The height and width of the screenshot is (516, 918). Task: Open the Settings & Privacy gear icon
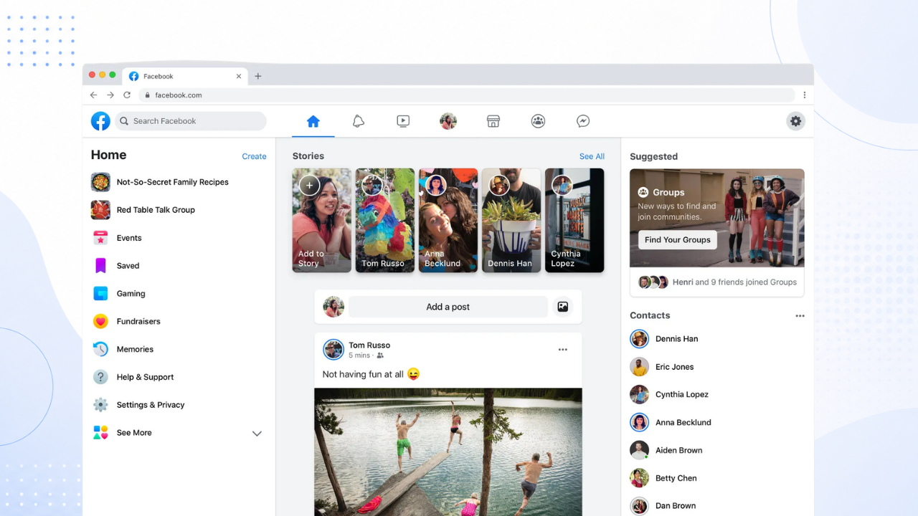click(100, 405)
